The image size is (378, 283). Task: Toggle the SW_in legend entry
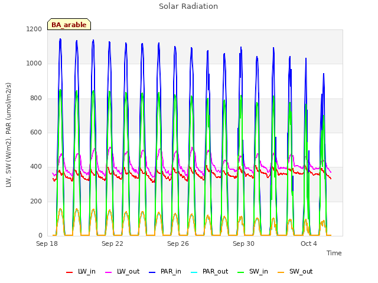(x=253, y=271)
